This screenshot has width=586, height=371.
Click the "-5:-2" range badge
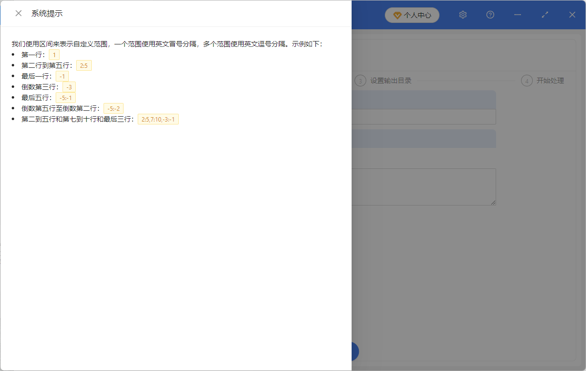coord(113,108)
